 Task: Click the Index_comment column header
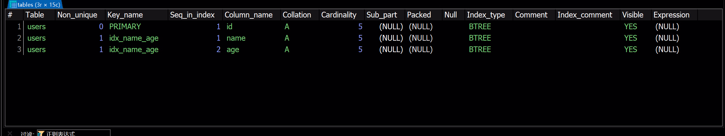(x=584, y=15)
